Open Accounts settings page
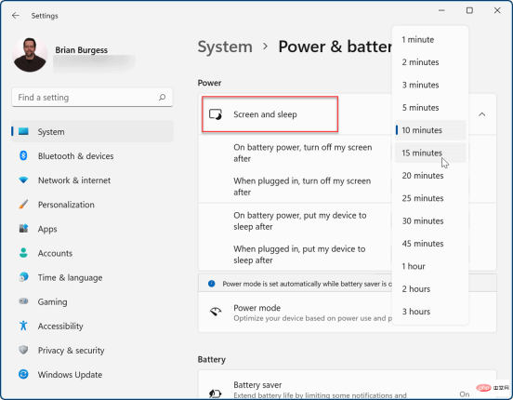 coord(92,253)
